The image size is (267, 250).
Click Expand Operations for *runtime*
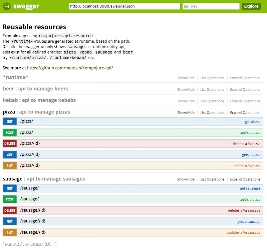[x=245, y=78]
